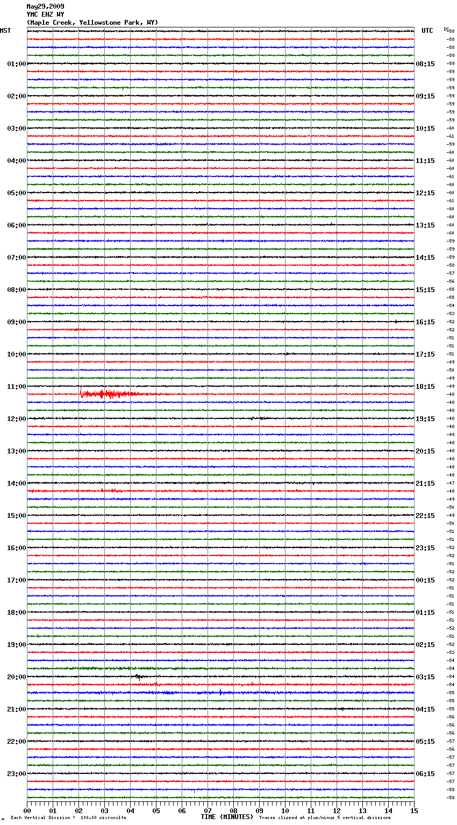This screenshot has width=457, height=825.
Task: Click the 06:00 MST time label
Action: tap(17, 225)
